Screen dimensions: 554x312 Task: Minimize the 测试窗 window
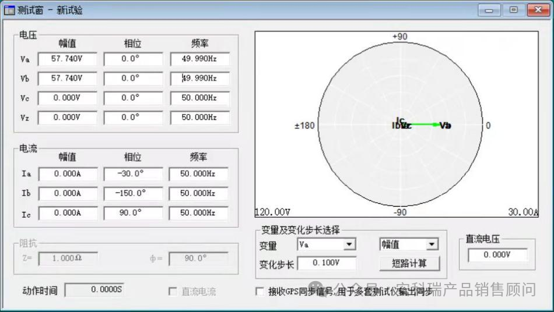point(489,10)
